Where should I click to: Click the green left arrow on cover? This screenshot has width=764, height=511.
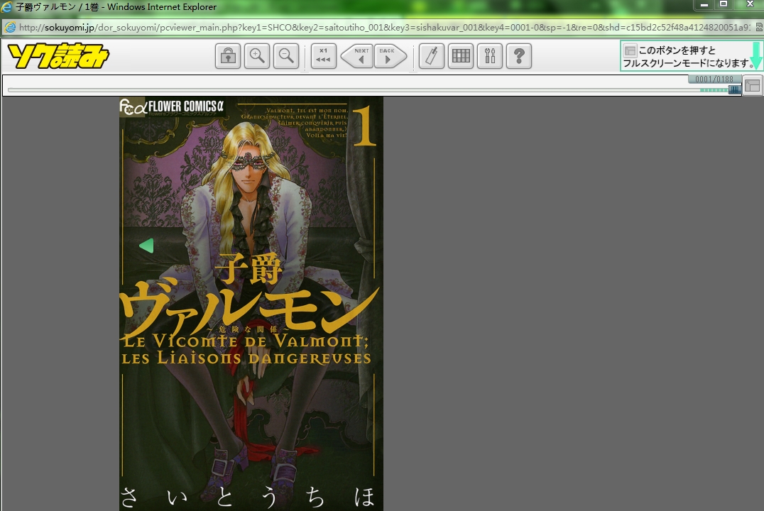click(146, 246)
